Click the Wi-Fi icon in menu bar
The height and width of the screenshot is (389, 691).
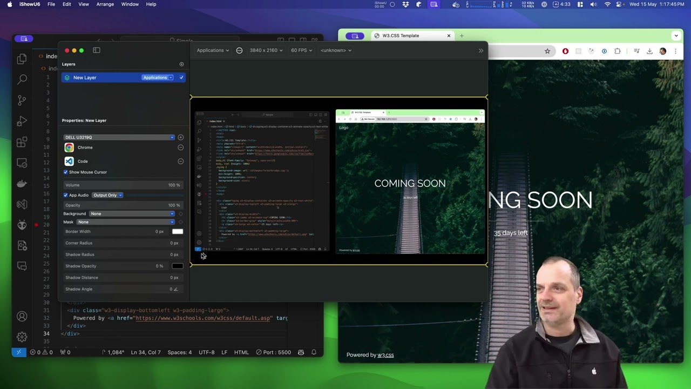pyautogui.click(x=607, y=4)
